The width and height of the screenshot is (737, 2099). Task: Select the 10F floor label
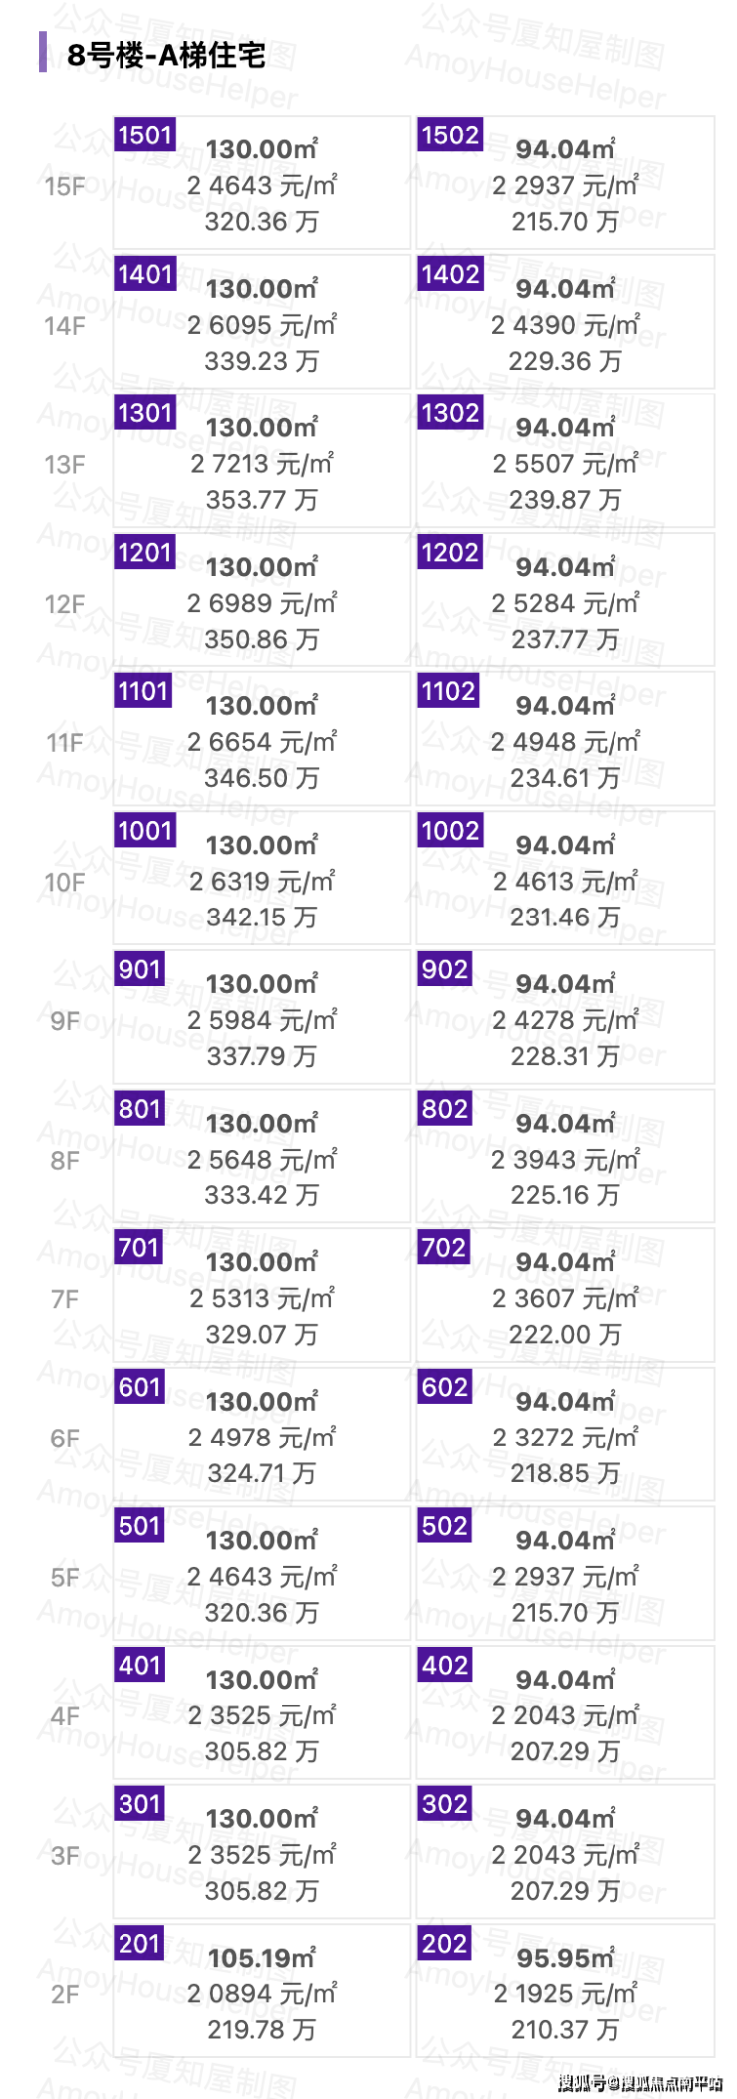[65, 882]
